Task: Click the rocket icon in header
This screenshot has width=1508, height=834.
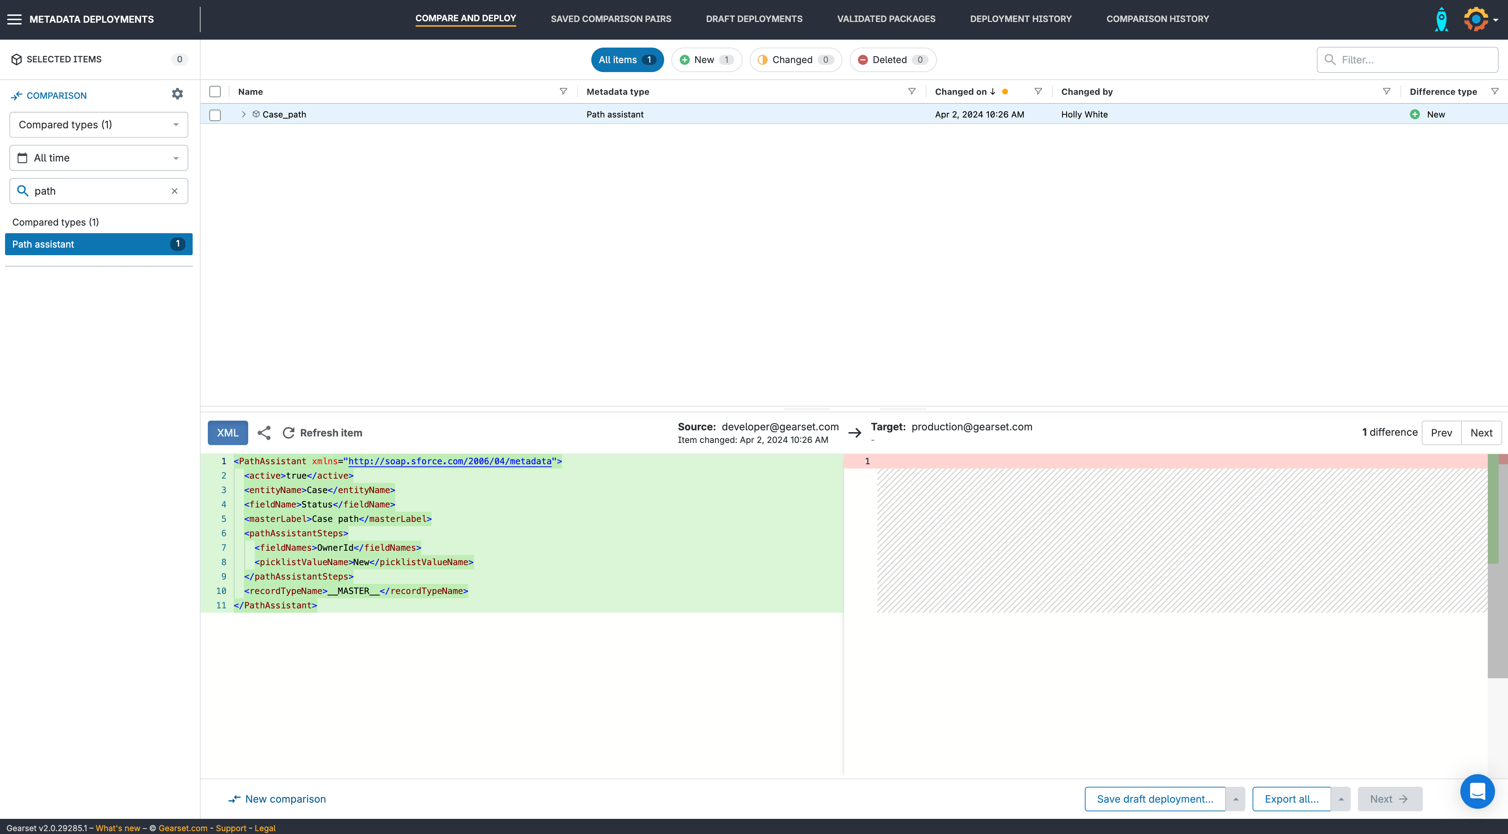Action: (x=1441, y=19)
